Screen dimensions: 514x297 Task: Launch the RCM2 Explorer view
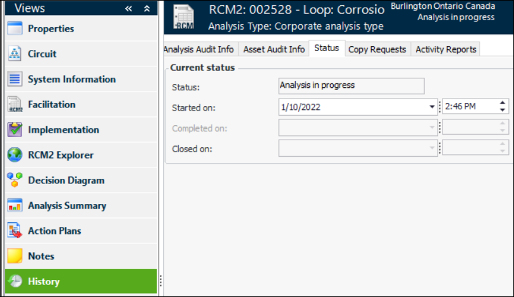[x=81, y=155]
